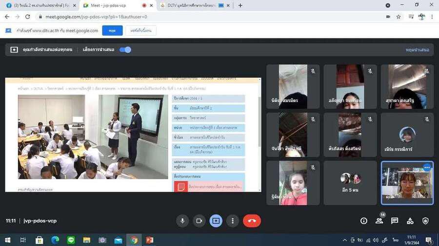This screenshot has width=439, height=246.
Task: Toggle presentation audio switch
Action: pos(125,50)
